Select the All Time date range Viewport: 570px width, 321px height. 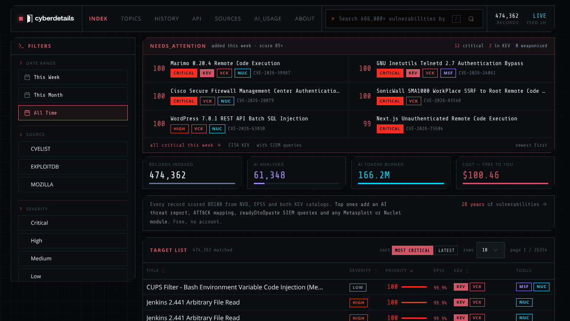[x=73, y=113]
